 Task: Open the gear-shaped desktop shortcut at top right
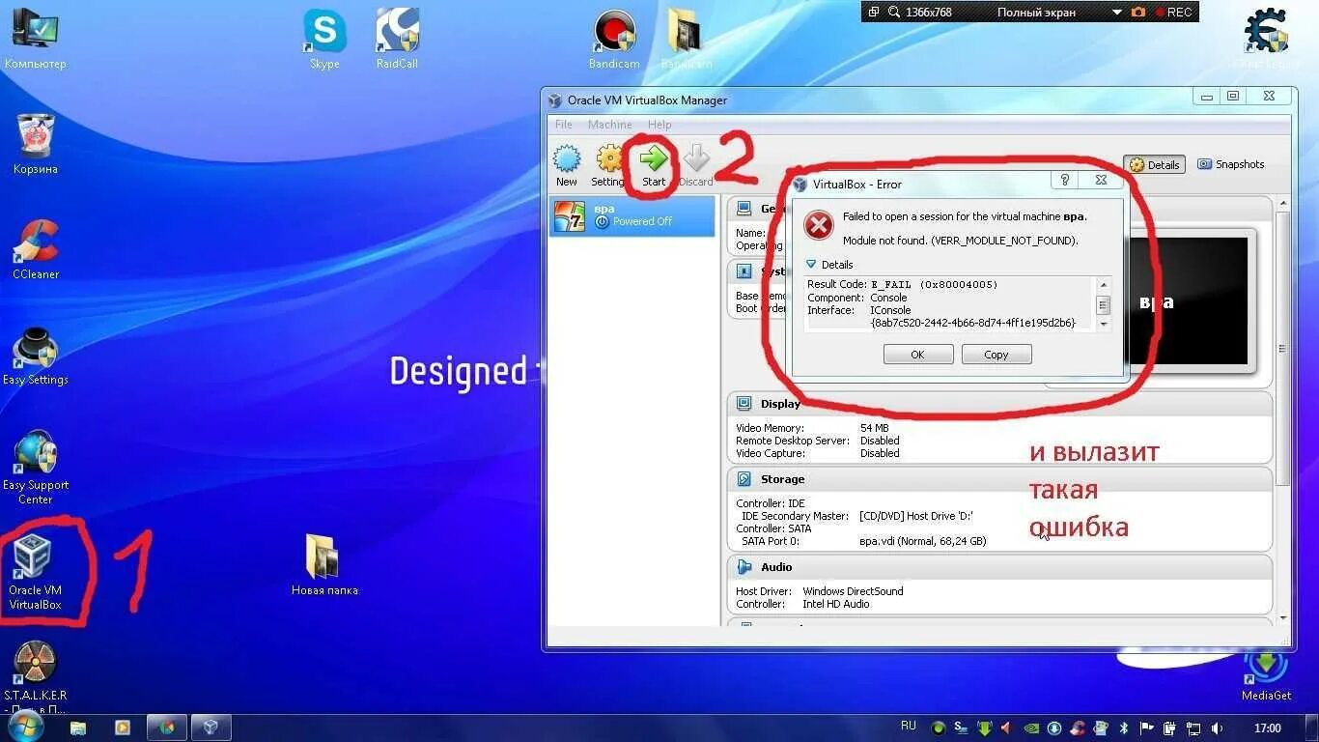[1266, 31]
